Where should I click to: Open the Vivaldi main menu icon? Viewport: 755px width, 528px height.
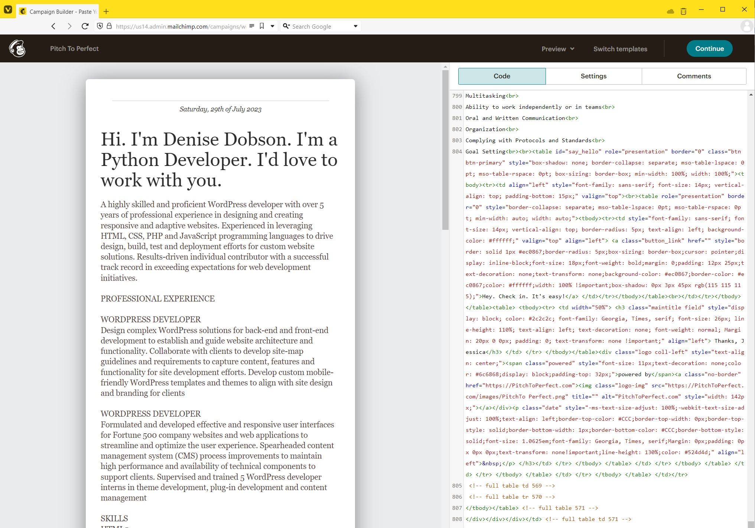(x=8, y=10)
